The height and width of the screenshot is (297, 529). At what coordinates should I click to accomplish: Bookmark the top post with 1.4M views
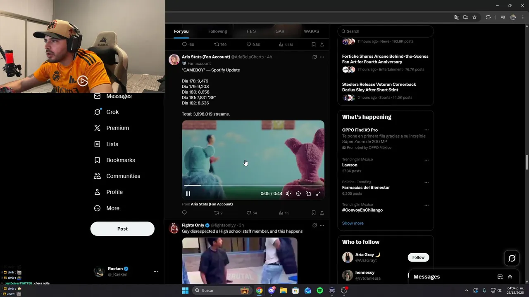pyautogui.click(x=313, y=45)
